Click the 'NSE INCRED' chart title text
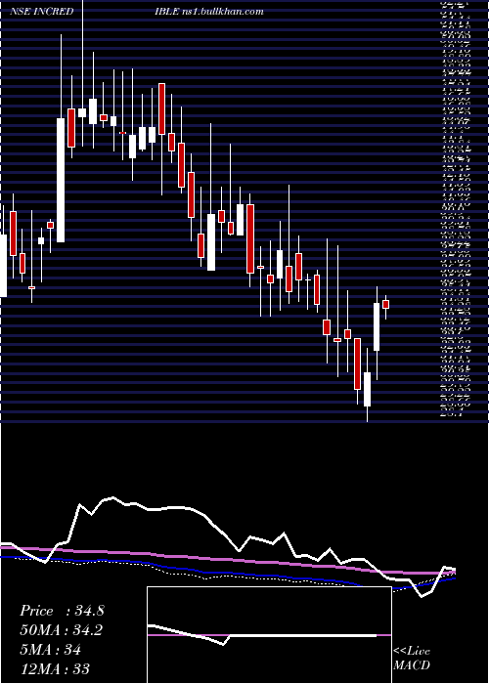The width and height of the screenshot is (489, 684). click(x=41, y=12)
